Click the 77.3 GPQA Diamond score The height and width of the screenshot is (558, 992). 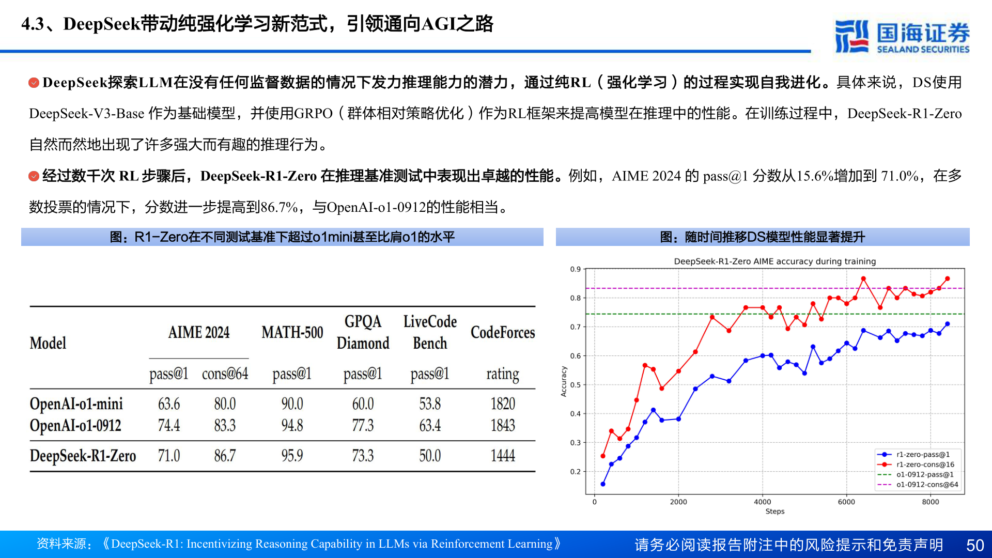tap(363, 426)
